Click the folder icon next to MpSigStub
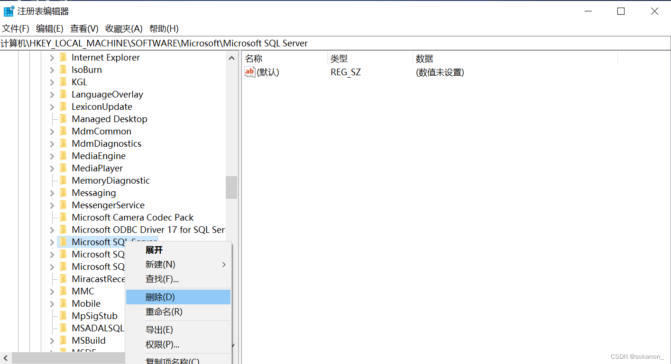 click(x=64, y=316)
